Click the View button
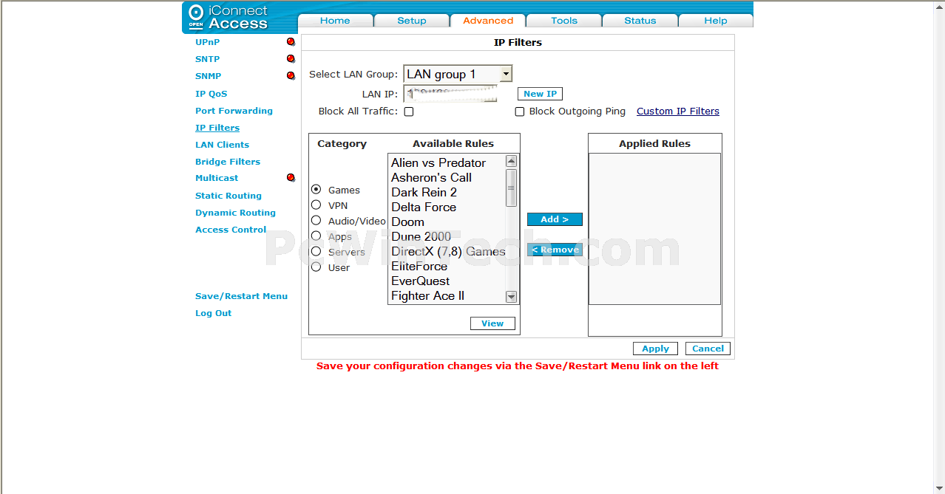 pos(492,323)
